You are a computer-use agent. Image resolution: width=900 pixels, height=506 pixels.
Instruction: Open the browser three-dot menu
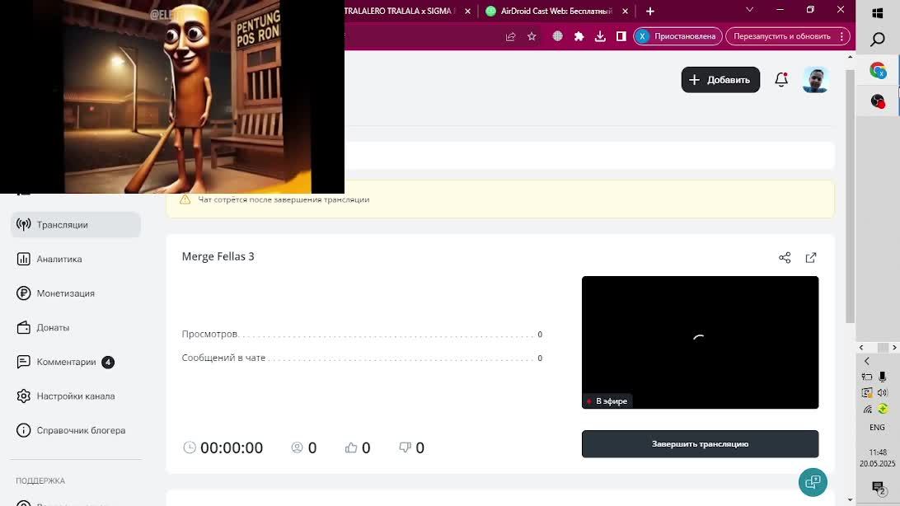[841, 36]
